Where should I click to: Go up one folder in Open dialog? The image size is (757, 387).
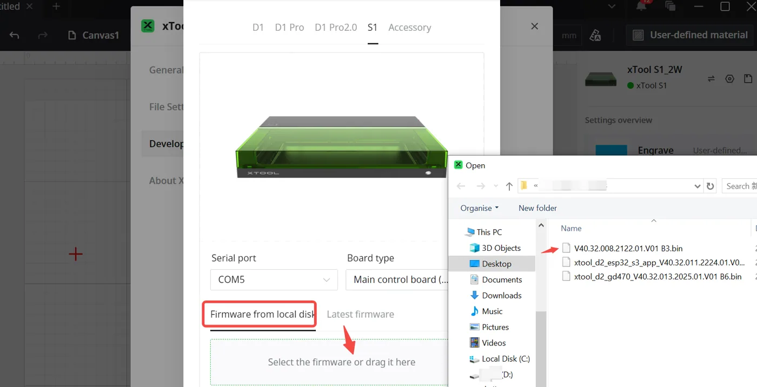[509, 186]
